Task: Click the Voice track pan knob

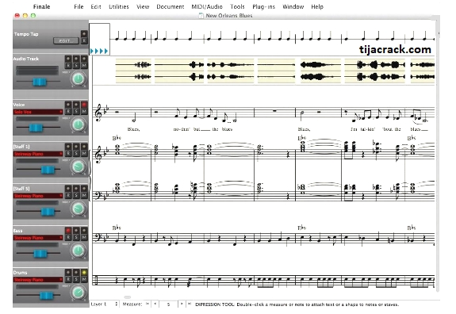Action: coord(78,124)
